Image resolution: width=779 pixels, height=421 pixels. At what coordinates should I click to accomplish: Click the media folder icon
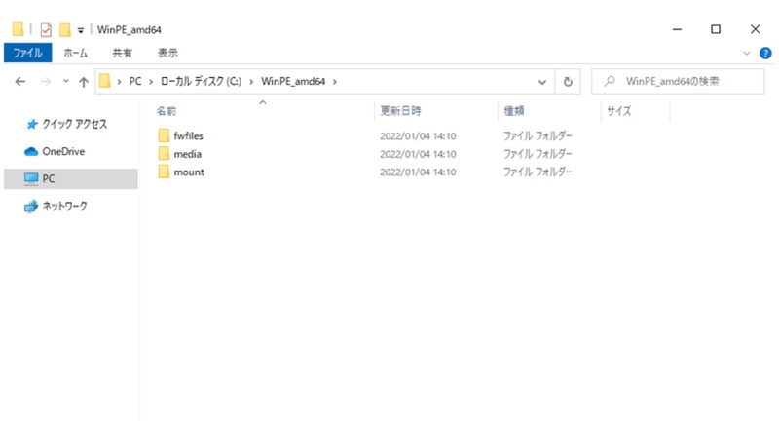pos(164,154)
